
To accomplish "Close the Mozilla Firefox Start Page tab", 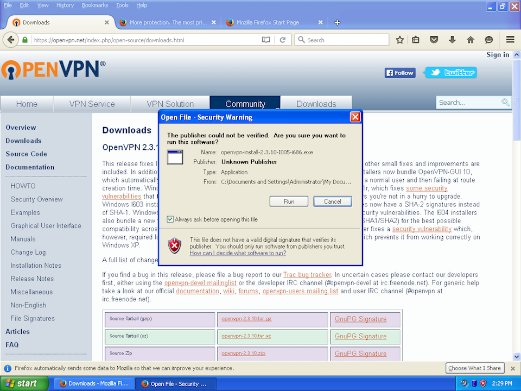I will click(320, 22).
